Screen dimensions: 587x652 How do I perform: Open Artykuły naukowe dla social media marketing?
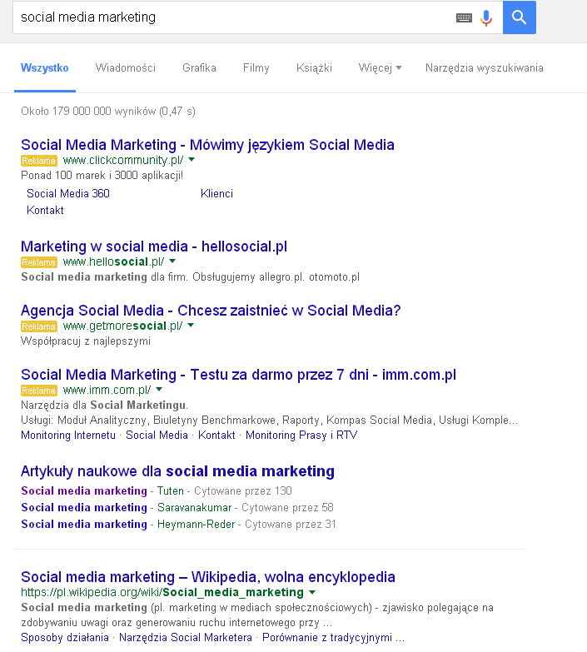click(177, 471)
